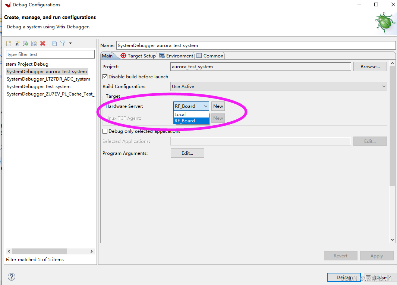Screen dimensions: 397x285
Task: Delete the selected launch configuration
Action: pyautogui.click(x=43, y=43)
